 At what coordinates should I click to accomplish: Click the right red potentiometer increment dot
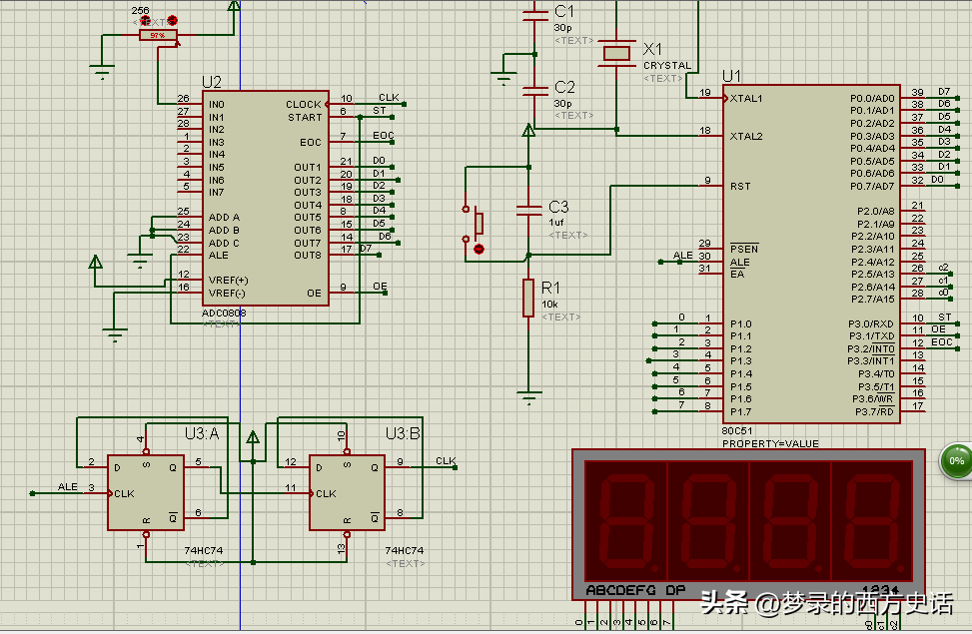(172, 20)
